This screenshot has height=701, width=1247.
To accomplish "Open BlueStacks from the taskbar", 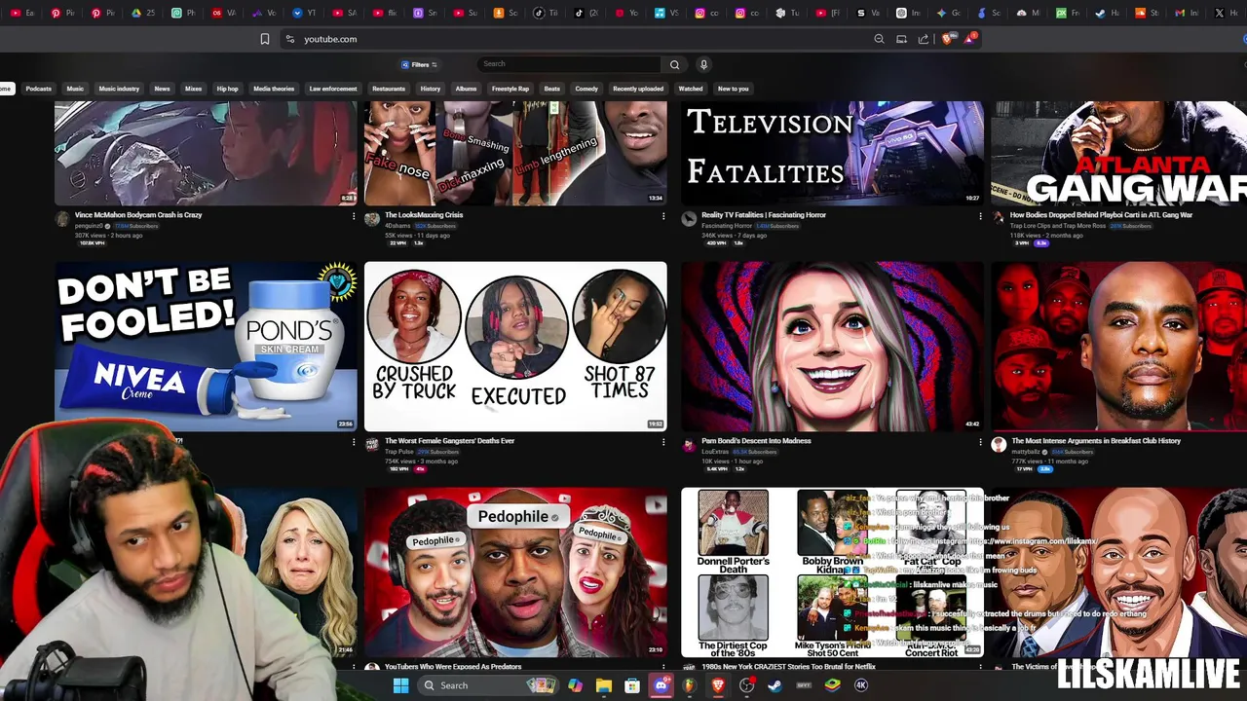I will click(832, 685).
